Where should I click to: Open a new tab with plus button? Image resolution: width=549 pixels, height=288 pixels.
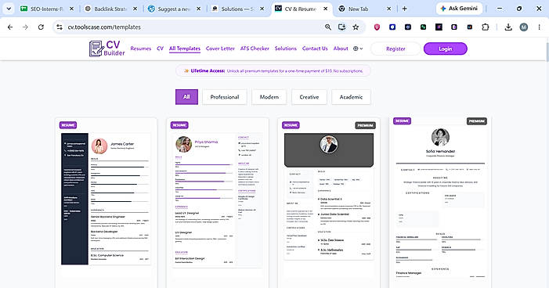coord(404,9)
